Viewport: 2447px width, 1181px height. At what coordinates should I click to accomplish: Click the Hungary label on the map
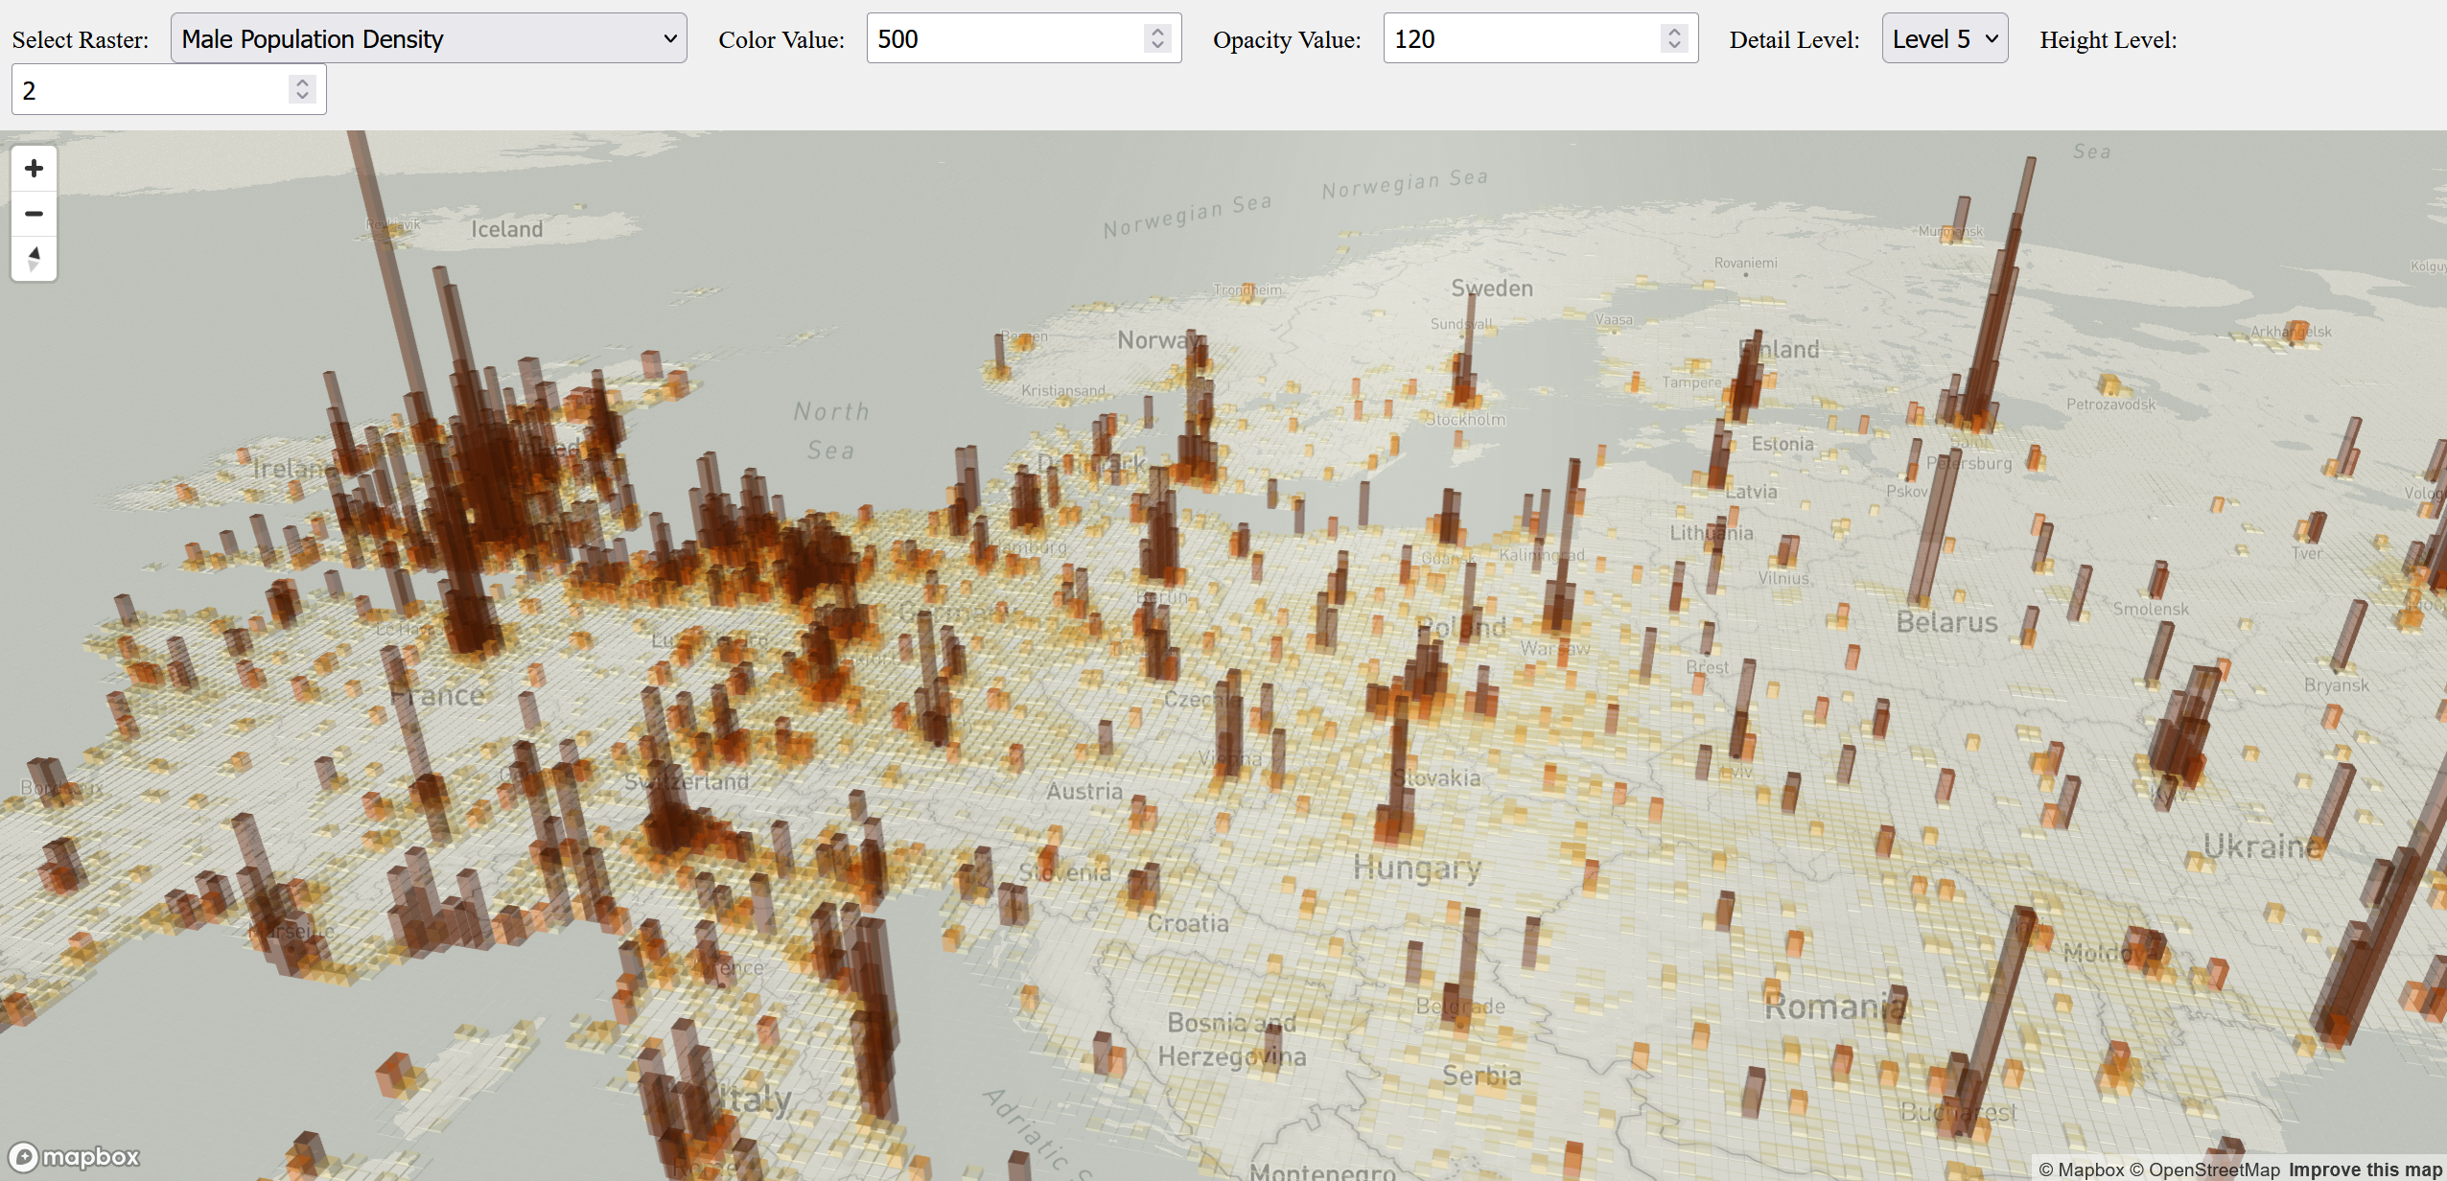coord(1417,868)
